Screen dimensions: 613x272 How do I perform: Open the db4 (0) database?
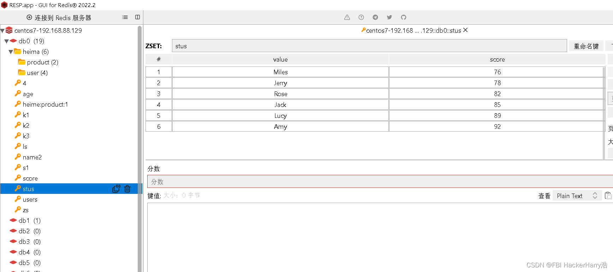click(x=30, y=252)
